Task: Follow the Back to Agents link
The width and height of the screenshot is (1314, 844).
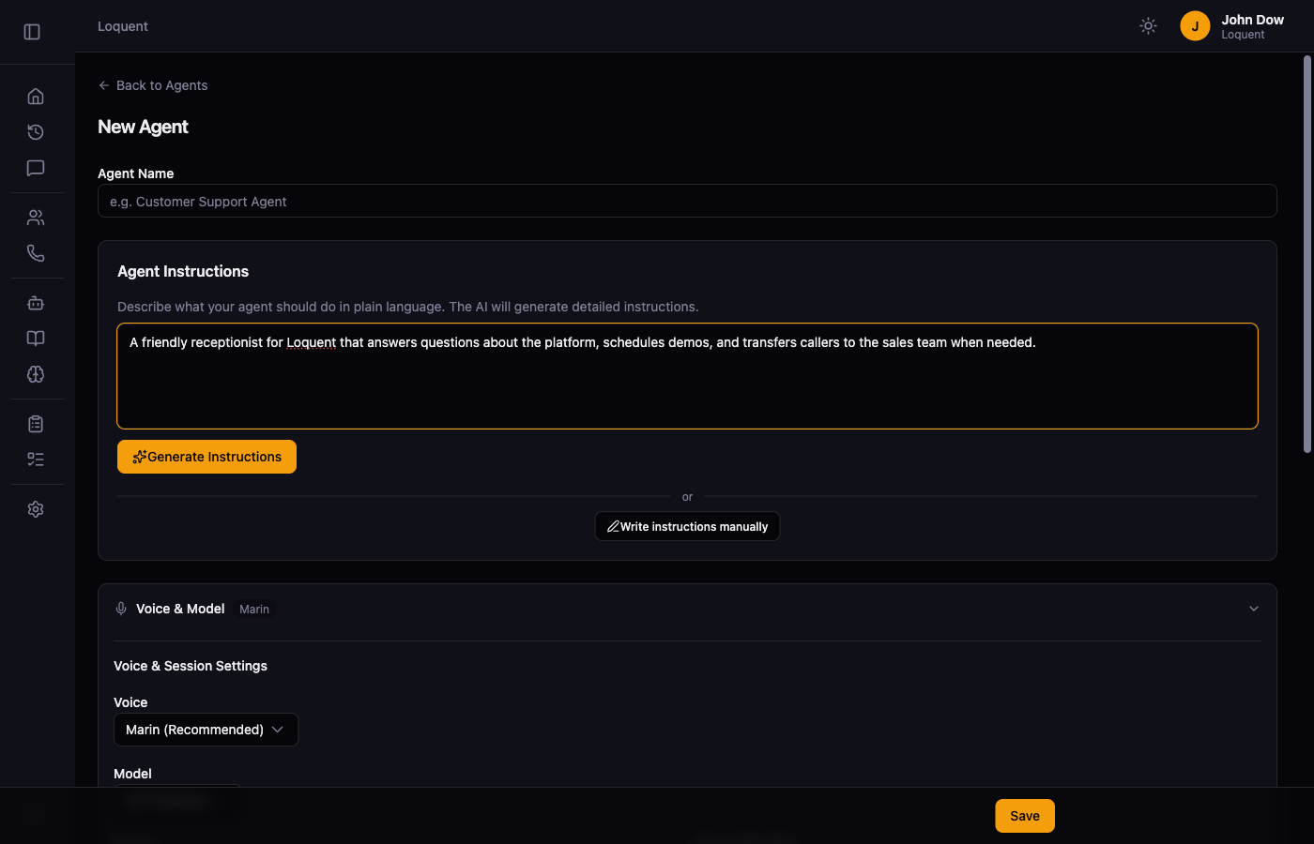Action: [x=152, y=85]
